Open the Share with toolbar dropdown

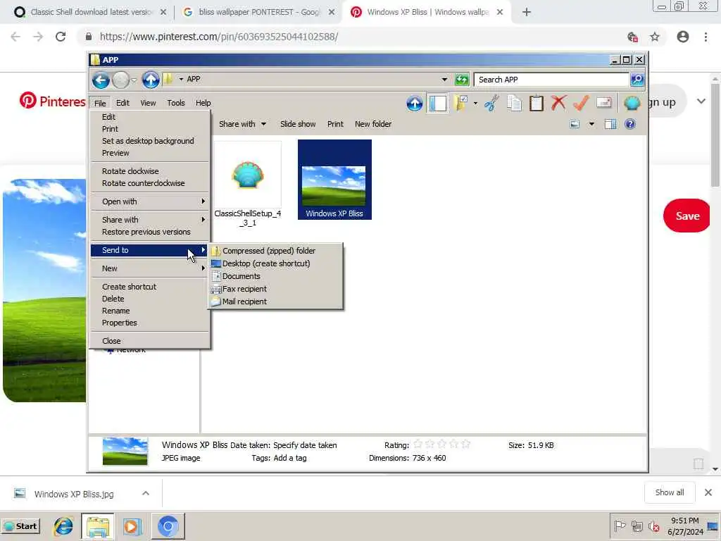tap(242, 124)
